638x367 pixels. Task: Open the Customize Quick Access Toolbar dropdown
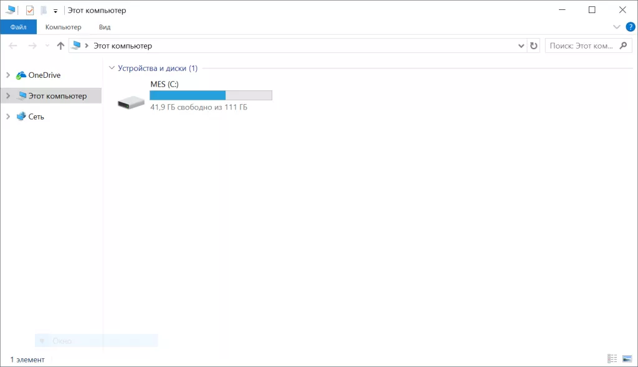tap(55, 11)
